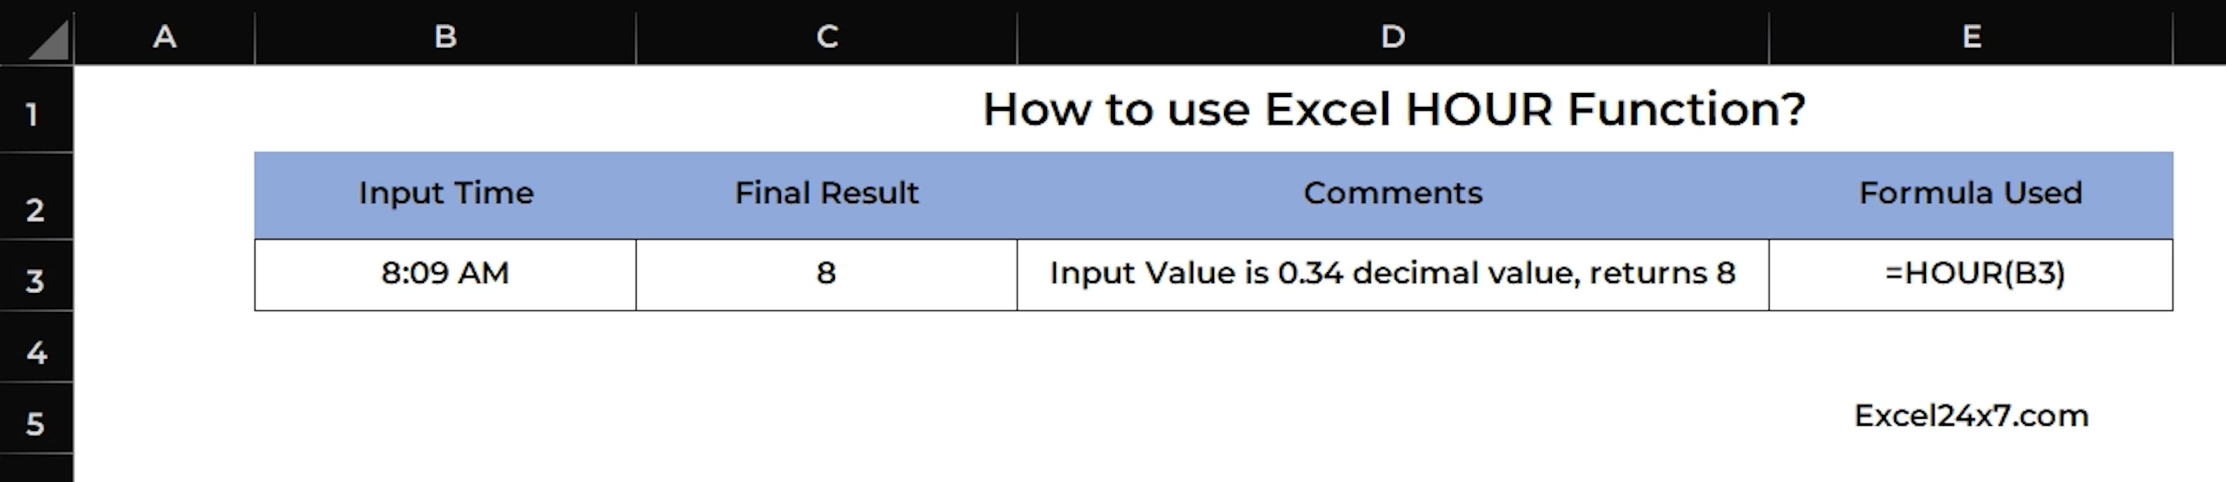The height and width of the screenshot is (482, 2226).
Task: Select column B header
Action: coord(445,36)
